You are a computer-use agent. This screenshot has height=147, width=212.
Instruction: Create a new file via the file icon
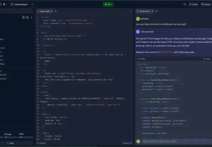(23, 17)
